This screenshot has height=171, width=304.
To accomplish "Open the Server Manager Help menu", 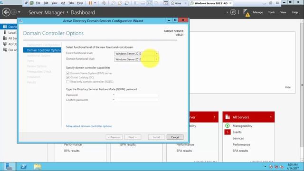I will pos(295,12).
